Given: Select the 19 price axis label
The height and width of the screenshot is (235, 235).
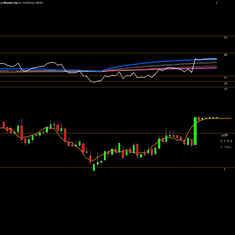Looking at the screenshot, I should pyautogui.click(x=225, y=89).
